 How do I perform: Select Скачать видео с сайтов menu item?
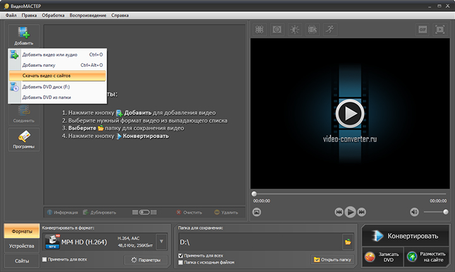pyautogui.click(x=58, y=76)
